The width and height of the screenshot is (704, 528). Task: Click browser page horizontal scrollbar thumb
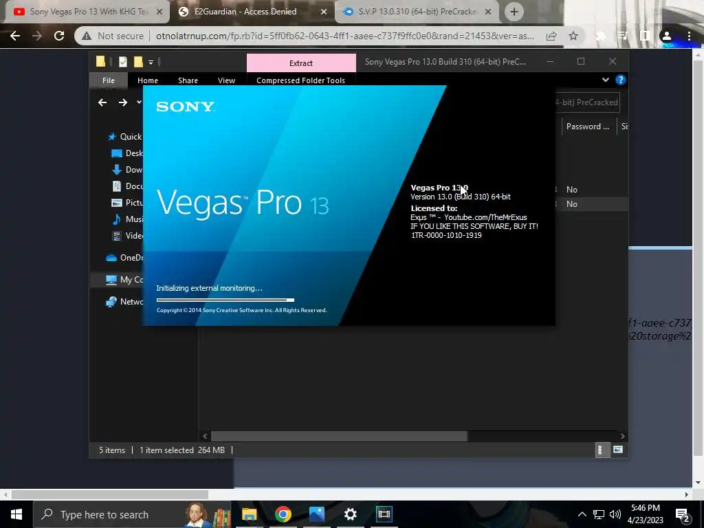point(110,495)
